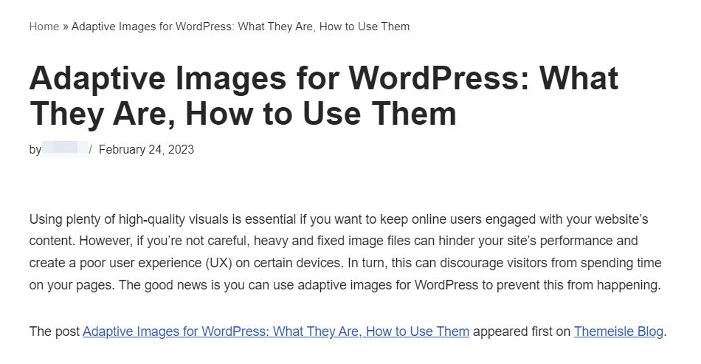Click the » breadcrumb separator
This screenshot has width=701, height=364.
click(x=65, y=27)
